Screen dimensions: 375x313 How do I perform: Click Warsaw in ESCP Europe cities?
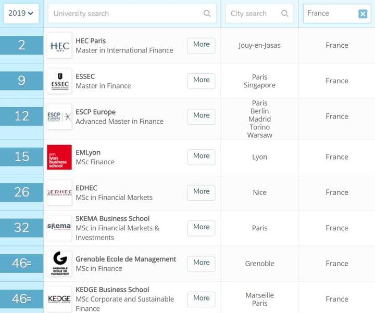click(x=260, y=135)
